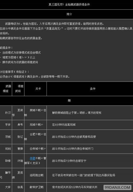The image size is (133, 192).
Task: Select the line 秘藏武器皆存放在金色的武器盒里
Action: tap(21, 38)
